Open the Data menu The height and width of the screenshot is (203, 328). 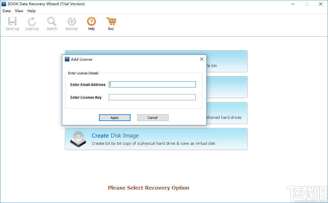coord(6,11)
